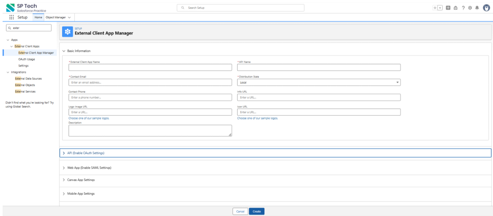The width and height of the screenshot is (493, 216).
Task: Click the 'Setup' app name label
Action: (22, 17)
